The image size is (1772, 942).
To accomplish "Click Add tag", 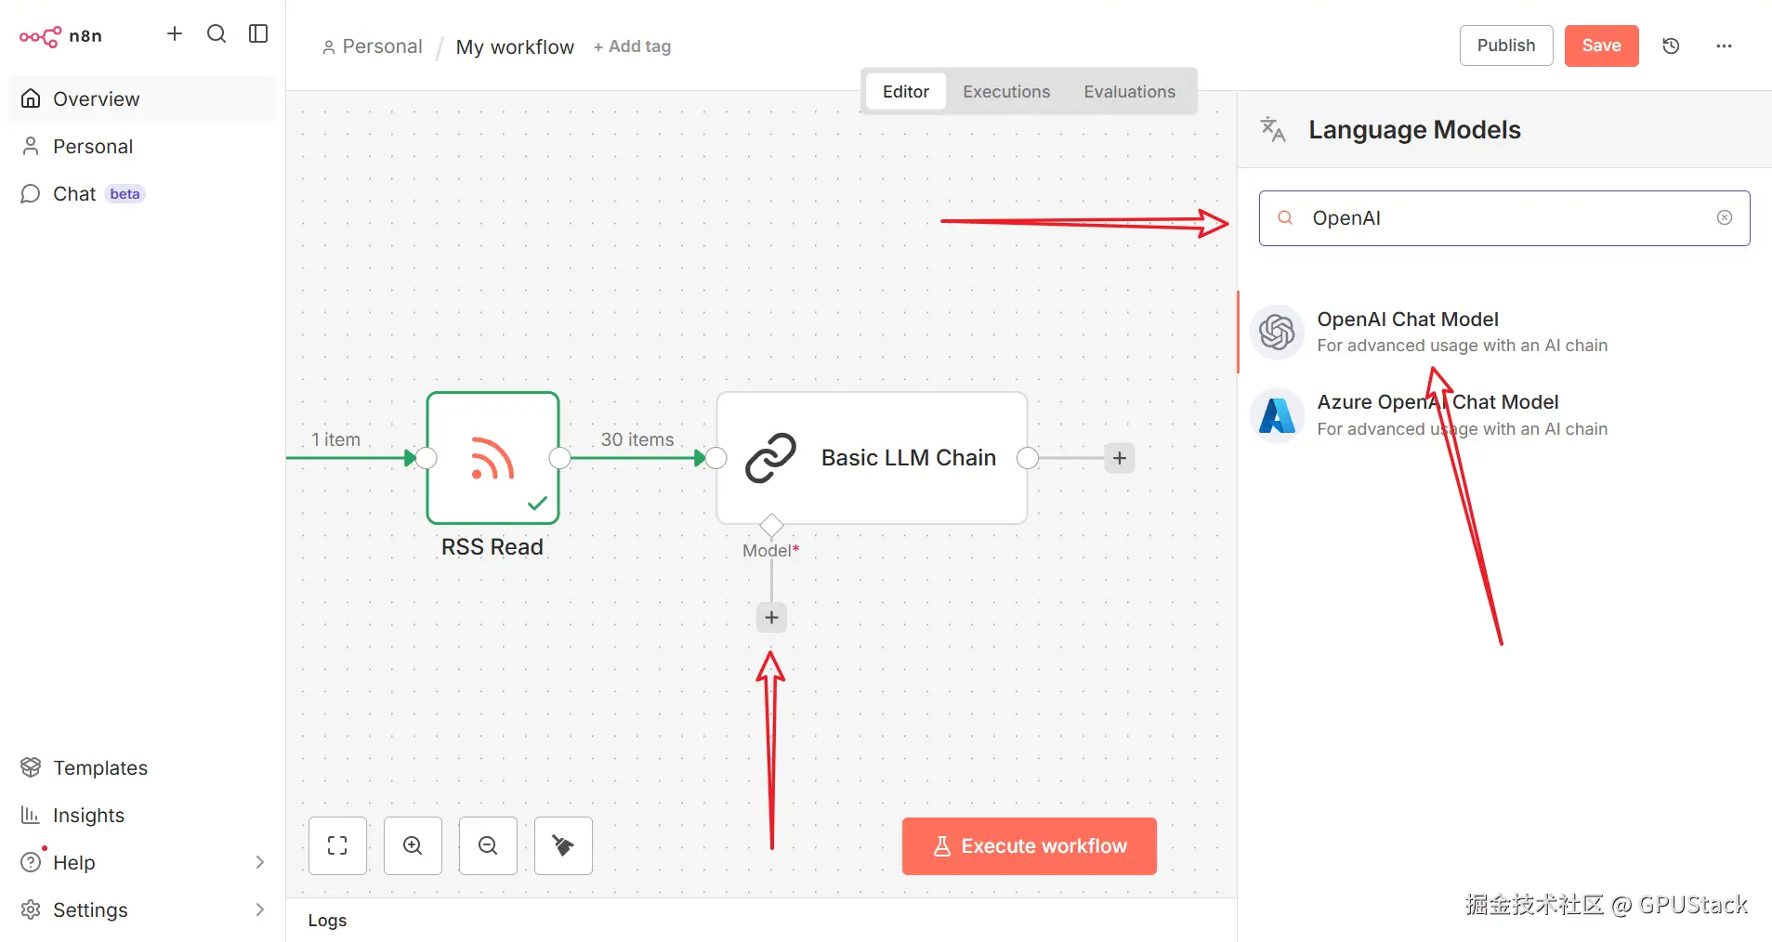I will [x=632, y=46].
